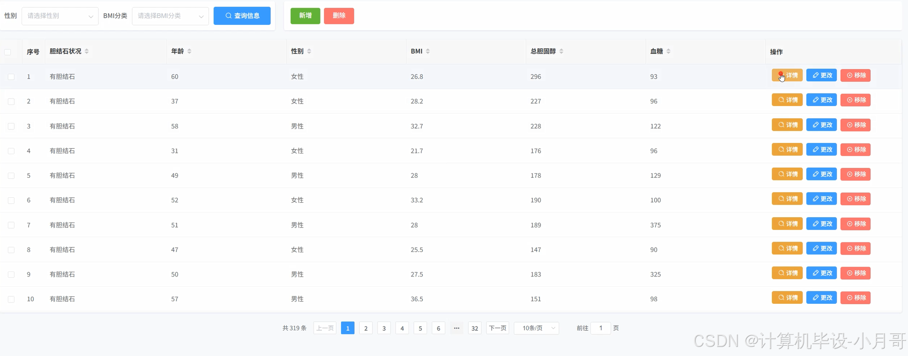
Task: Go to page 4 in pagination
Action: coord(402,328)
